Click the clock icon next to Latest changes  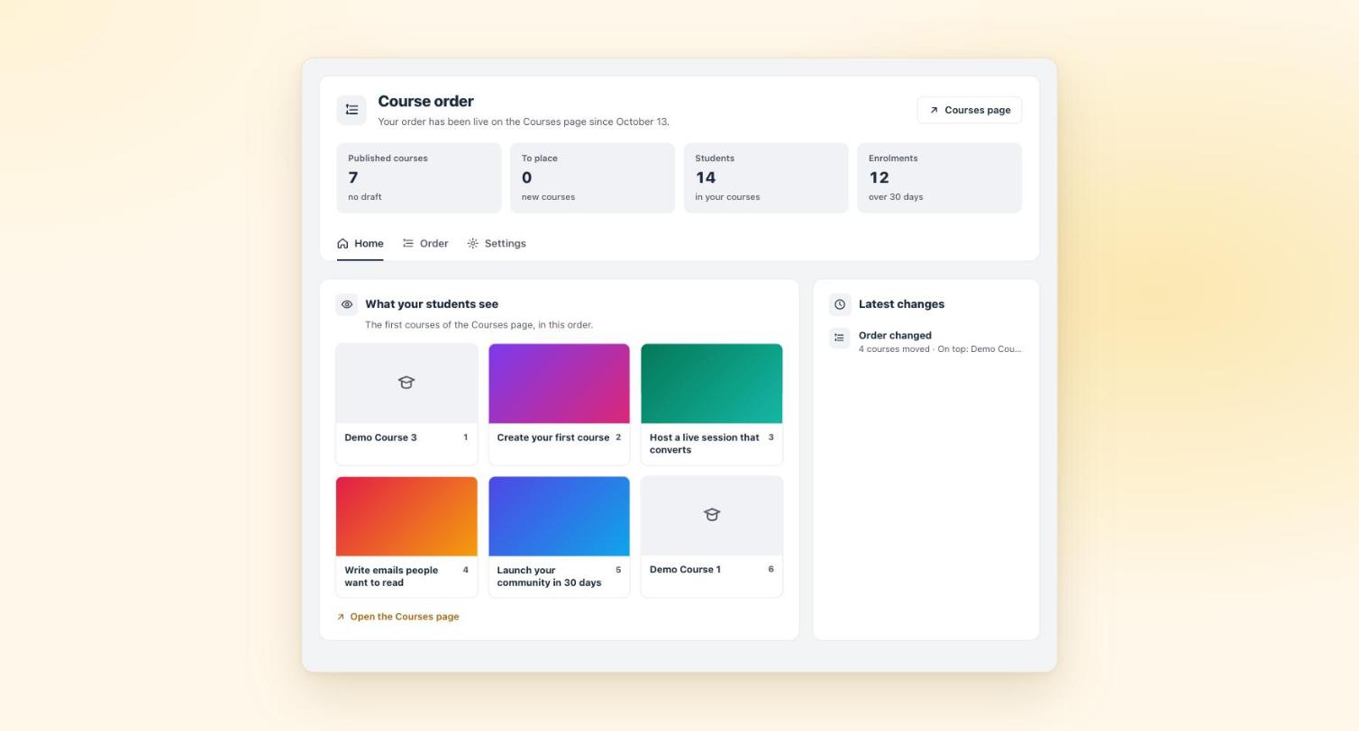point(840,304)
